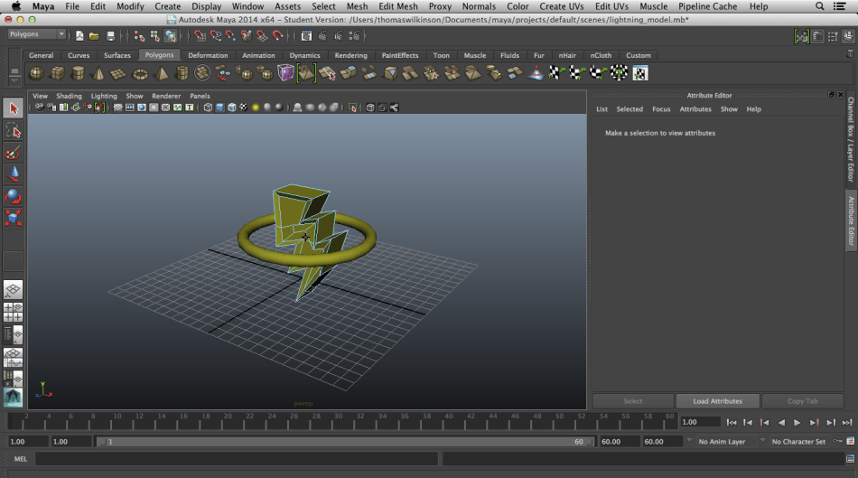Open Attribute Editor Show menu
Viewport: 858px width, 478px height.
pyautogui.click(x=729, y=109)
